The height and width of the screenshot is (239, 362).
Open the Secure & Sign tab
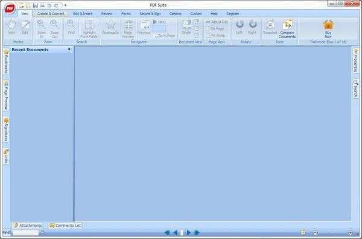pos(150,14)
